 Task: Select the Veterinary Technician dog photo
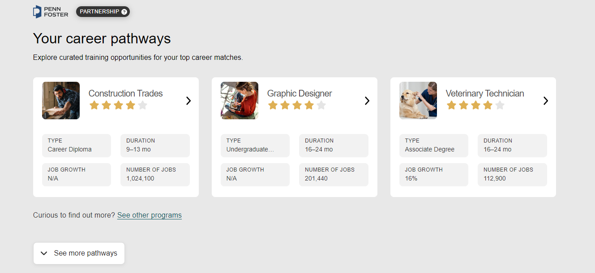[x=418, y=101]
